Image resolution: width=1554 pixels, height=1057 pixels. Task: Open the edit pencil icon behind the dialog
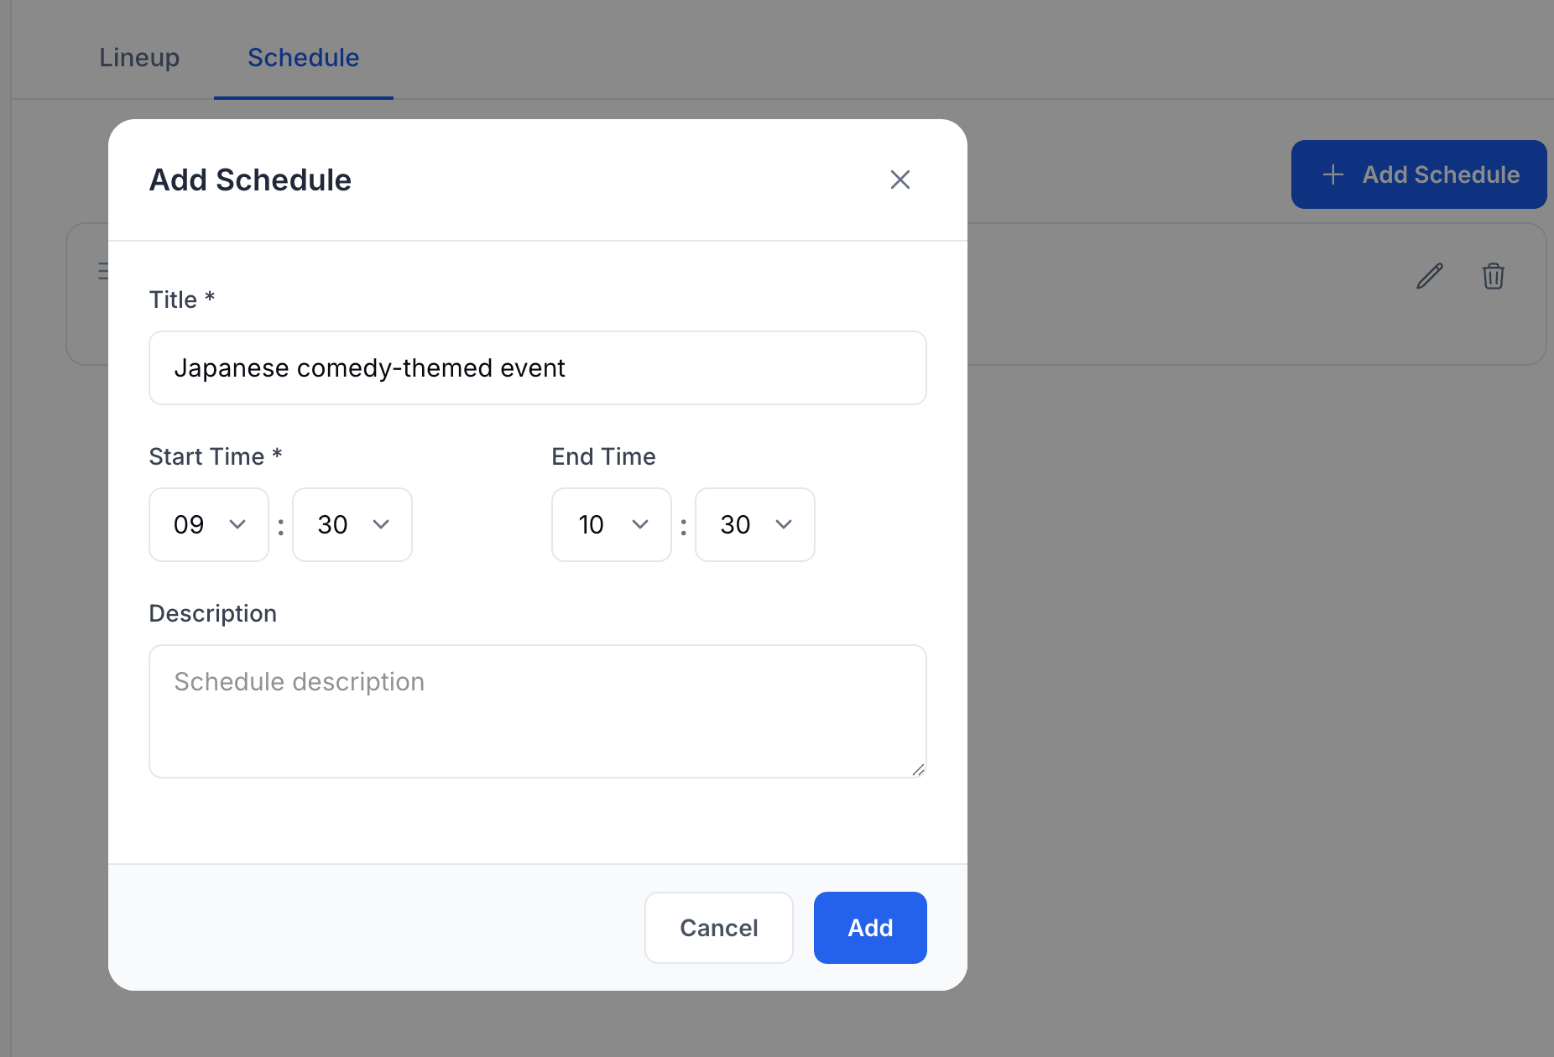click(1428, 275)
